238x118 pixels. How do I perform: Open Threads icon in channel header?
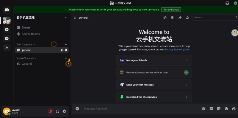pos(165,17)
